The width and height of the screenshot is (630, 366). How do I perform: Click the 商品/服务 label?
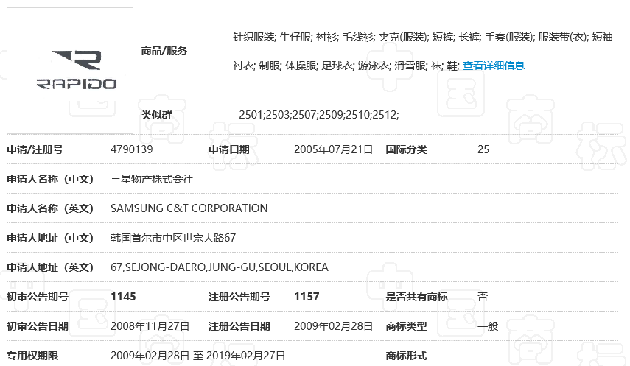pyautogui.click(x=164, y=51)
